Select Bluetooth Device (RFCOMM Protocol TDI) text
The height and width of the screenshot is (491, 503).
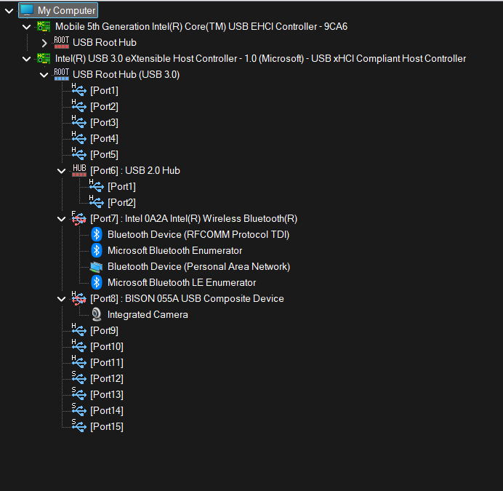click(198, 235)
